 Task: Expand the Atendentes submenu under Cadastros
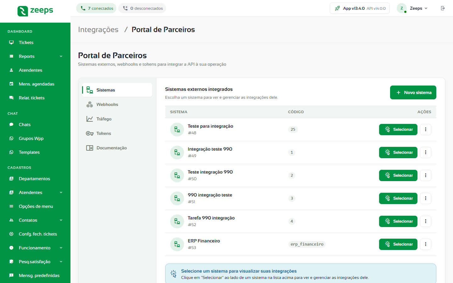(61, 192)
